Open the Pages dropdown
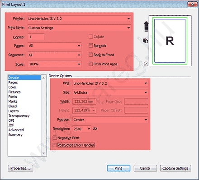Screen dimensions: 199x180 click(54, 46)
